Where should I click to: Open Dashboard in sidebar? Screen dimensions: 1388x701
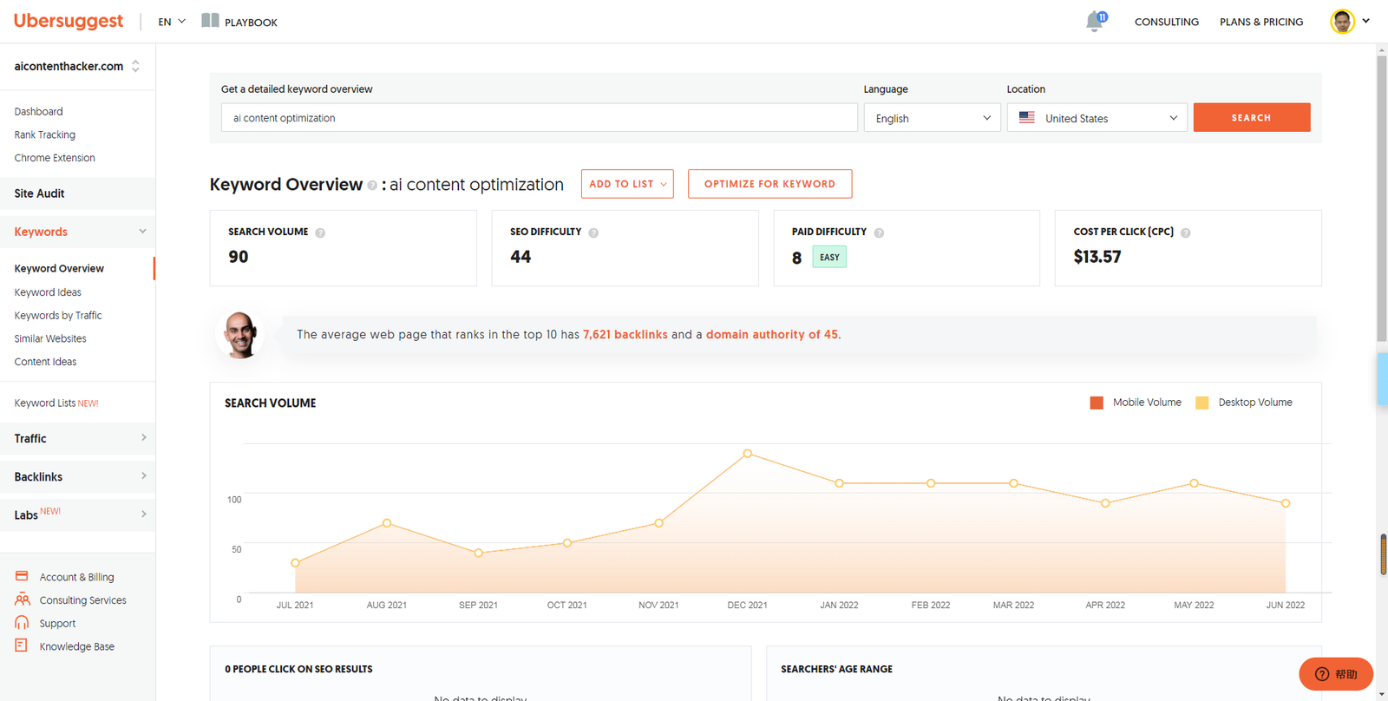click(x=38, y=111)
